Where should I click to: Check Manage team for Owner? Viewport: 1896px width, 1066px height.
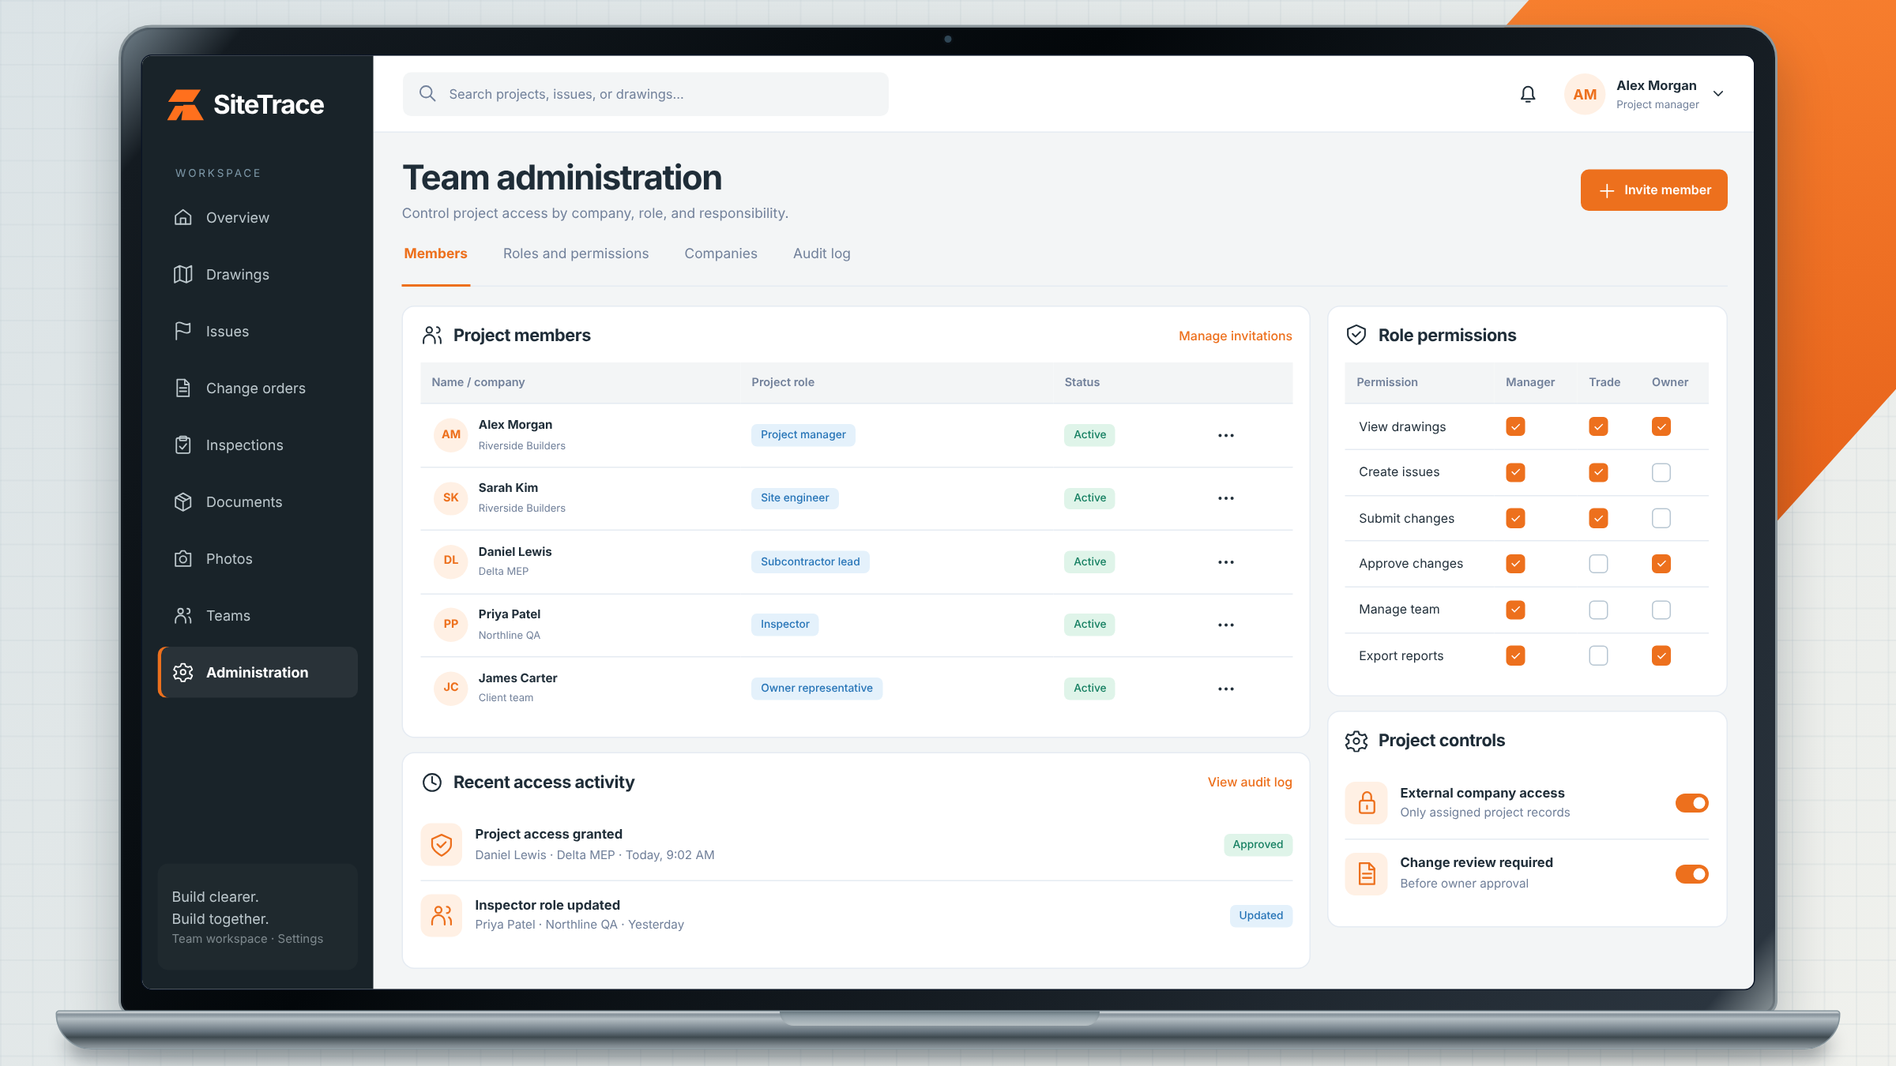[1661, 610]
